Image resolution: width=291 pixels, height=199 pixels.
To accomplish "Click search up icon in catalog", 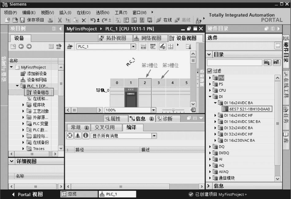I will [x=276, y=63].
